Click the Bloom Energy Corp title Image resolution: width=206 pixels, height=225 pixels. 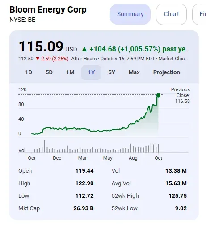48,10
